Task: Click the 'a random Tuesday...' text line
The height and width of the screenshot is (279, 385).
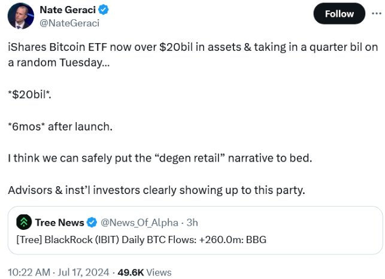Action: 59,63
